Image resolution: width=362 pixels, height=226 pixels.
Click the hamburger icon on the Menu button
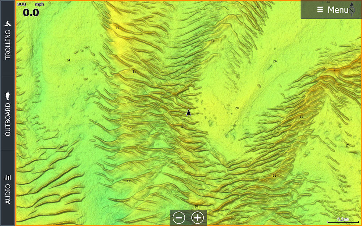click(x=320, y=10)
